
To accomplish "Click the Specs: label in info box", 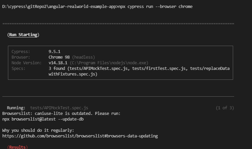I will 19,69.
